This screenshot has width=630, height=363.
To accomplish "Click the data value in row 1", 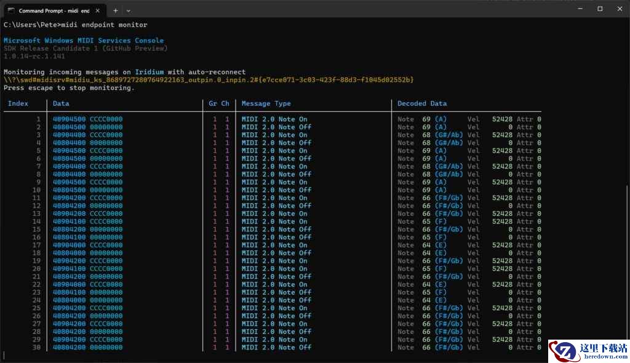I will pyautogui.click(x=87, y=119).
